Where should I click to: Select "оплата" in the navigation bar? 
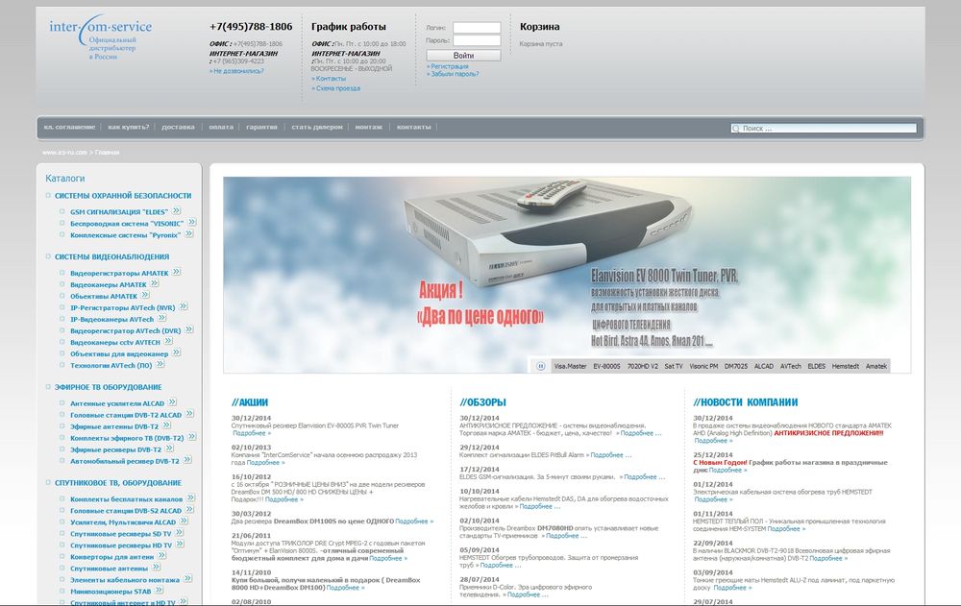tap(221, 128)
